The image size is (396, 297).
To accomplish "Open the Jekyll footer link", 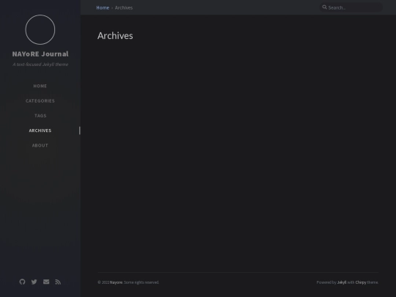I will (342, 282).
